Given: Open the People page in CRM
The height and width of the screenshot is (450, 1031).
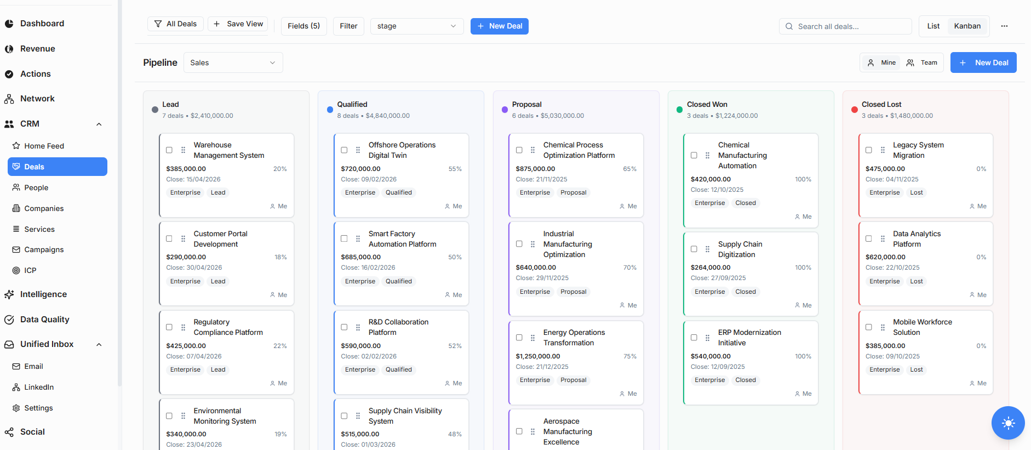Looking at the screenshot, I should coord(36,187).
